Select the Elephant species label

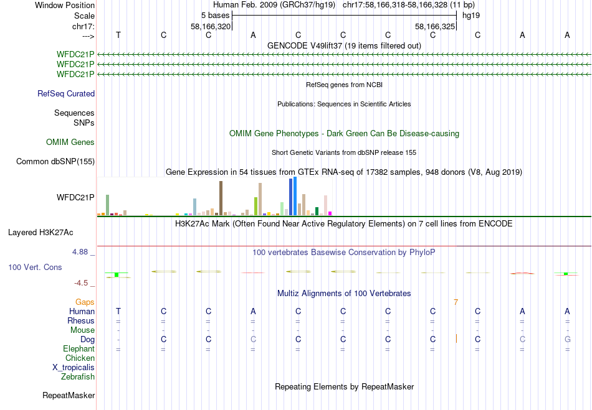pyautogui.click(x=79, y=348)
